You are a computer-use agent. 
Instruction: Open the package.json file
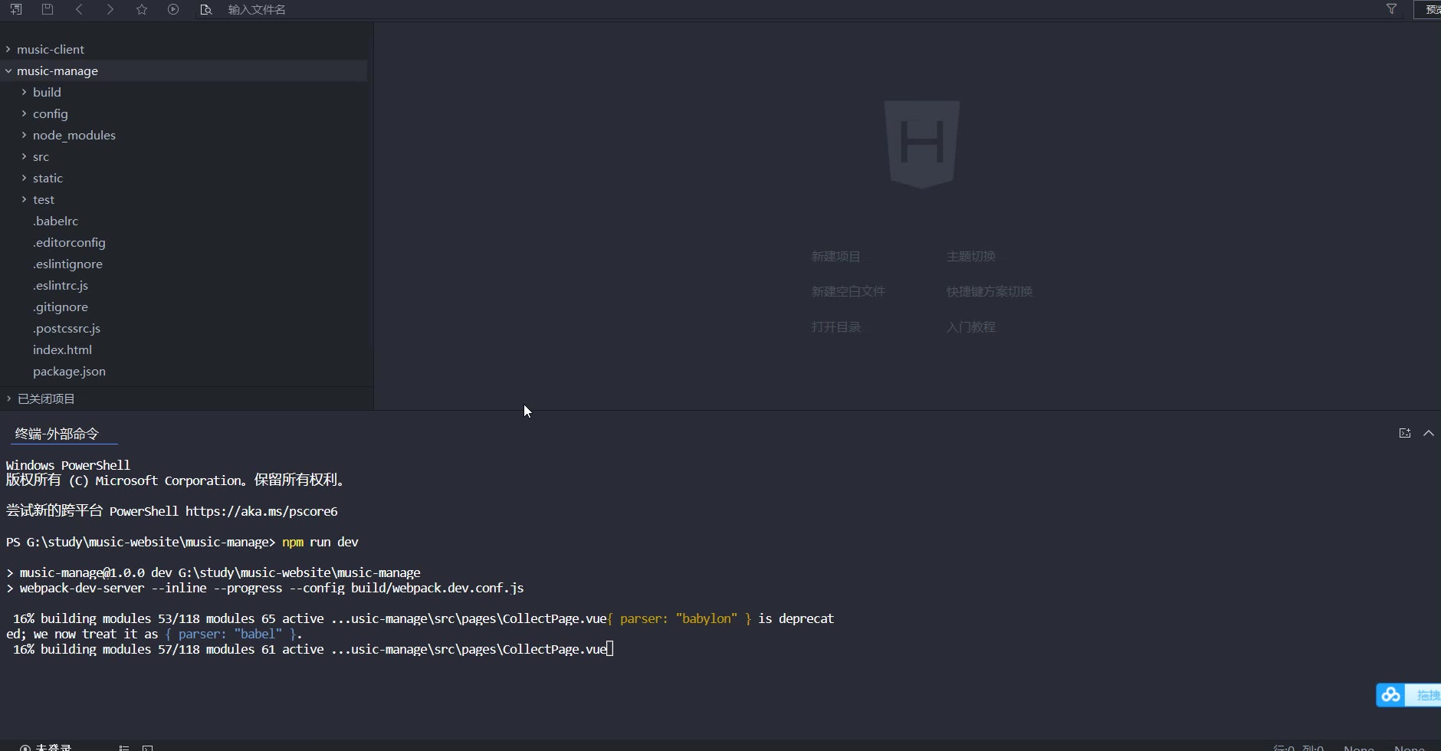pos(69,371)
